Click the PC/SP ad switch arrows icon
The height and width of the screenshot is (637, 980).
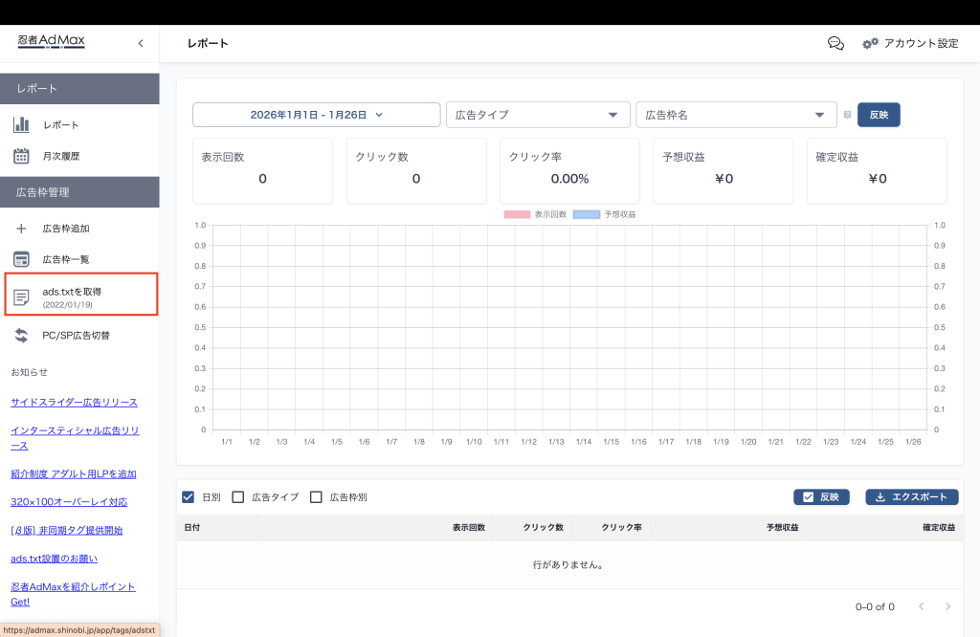pos(21,335)
